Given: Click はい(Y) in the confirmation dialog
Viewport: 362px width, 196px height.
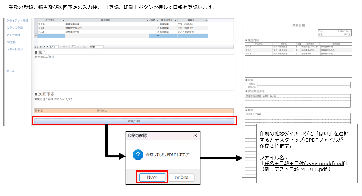Looking at the screenshot, I should [152, 177].
